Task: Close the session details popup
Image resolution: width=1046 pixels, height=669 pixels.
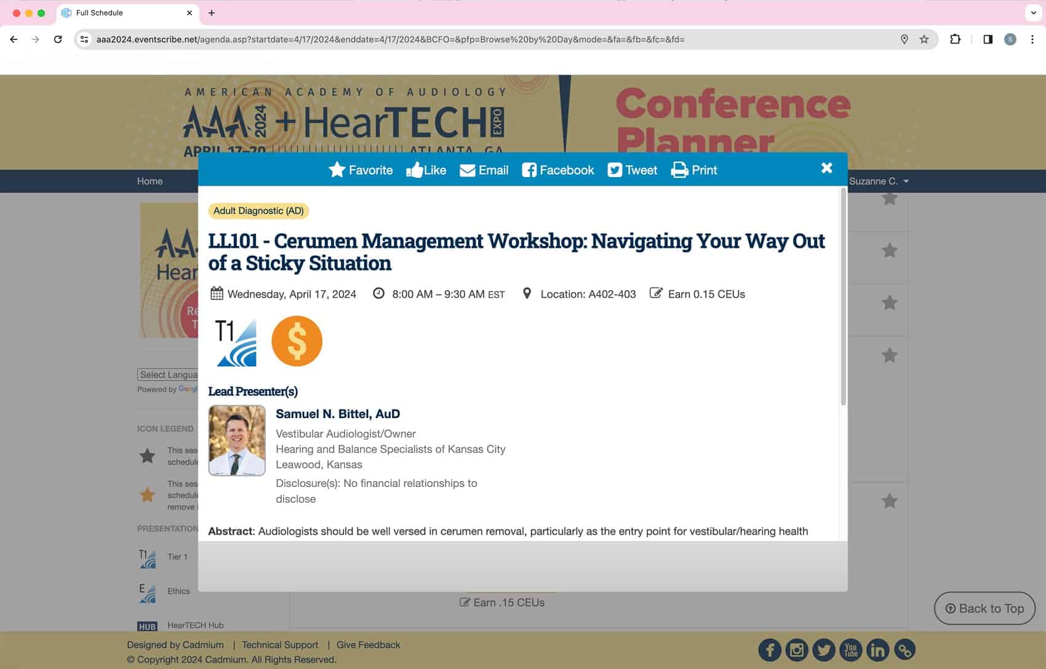Action: 826,168
